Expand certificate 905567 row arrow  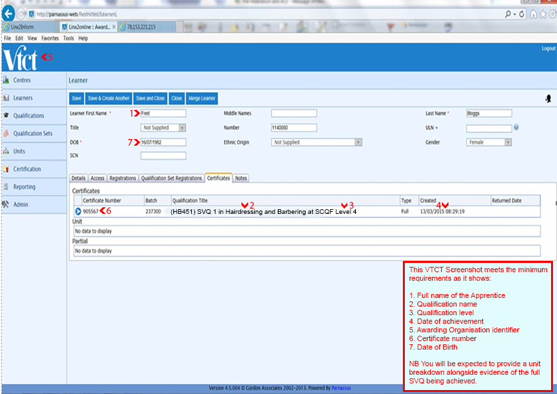tap(78, 211)
